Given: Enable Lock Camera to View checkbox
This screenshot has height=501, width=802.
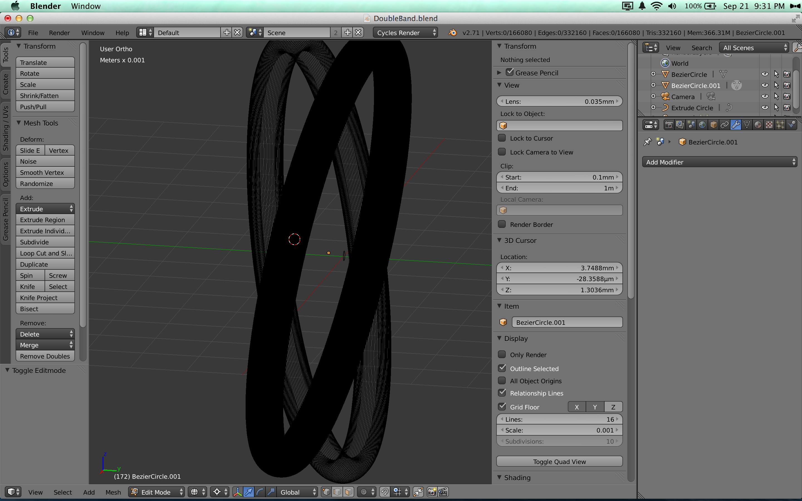Looking at the screenshot, I should click(x=502, y=152).
